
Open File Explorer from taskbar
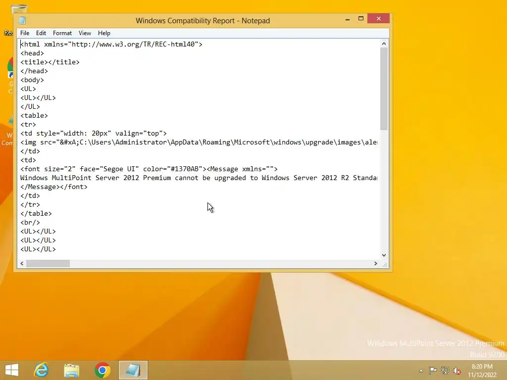pos(71,370)
